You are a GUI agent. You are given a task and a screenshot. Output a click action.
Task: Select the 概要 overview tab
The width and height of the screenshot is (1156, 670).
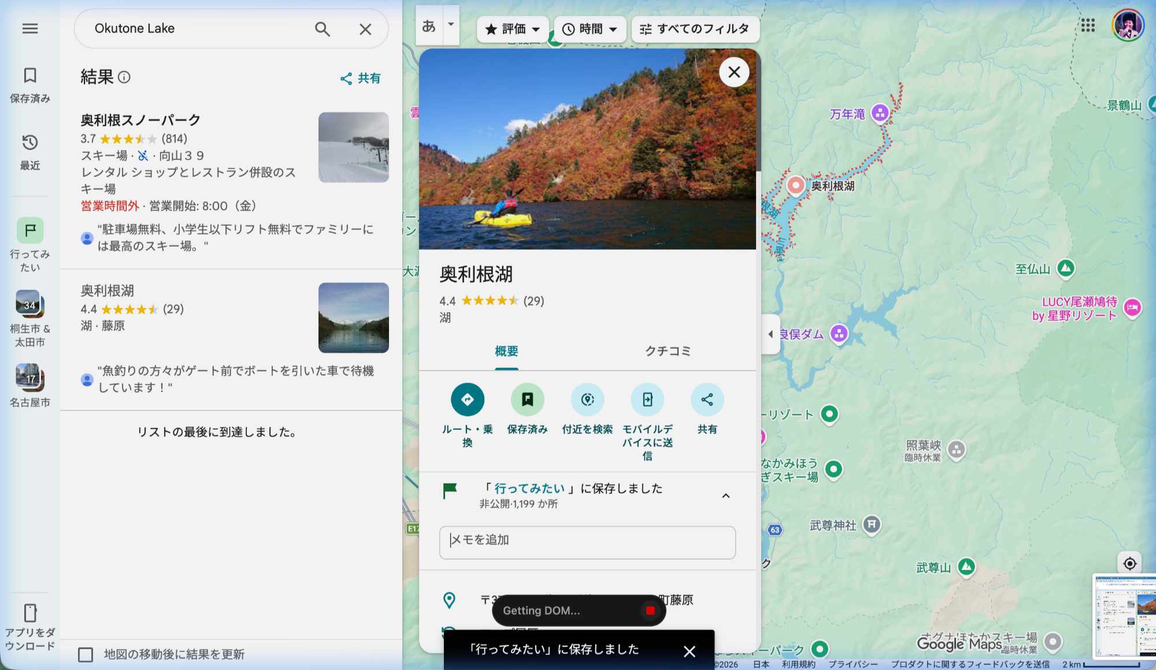pos(506,351)
